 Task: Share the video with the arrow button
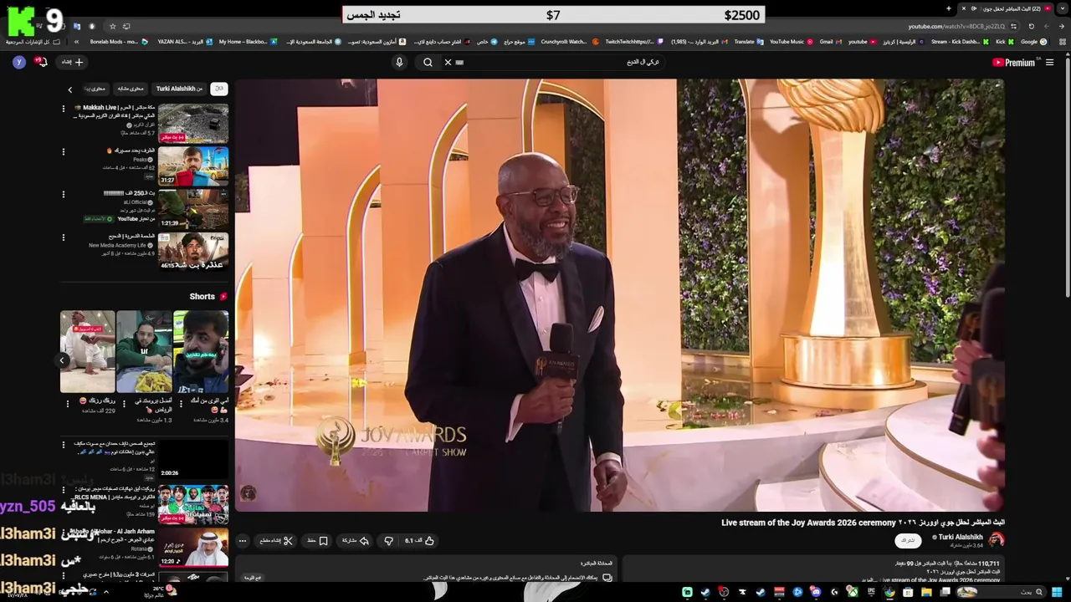click(x=356, y=541)
